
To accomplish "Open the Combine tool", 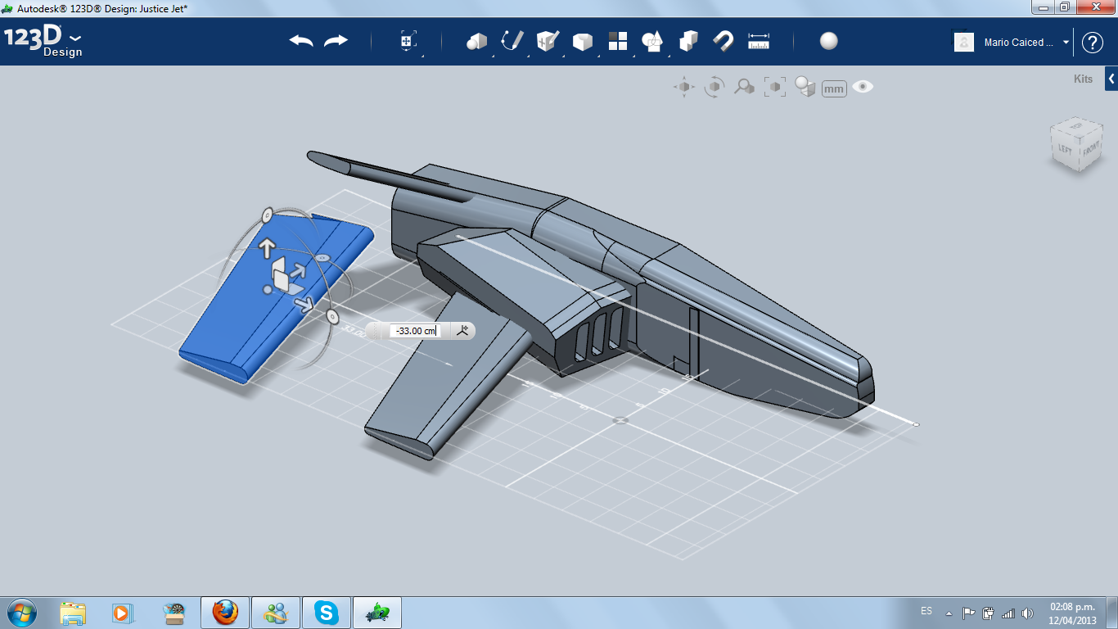I will [688, 41].
